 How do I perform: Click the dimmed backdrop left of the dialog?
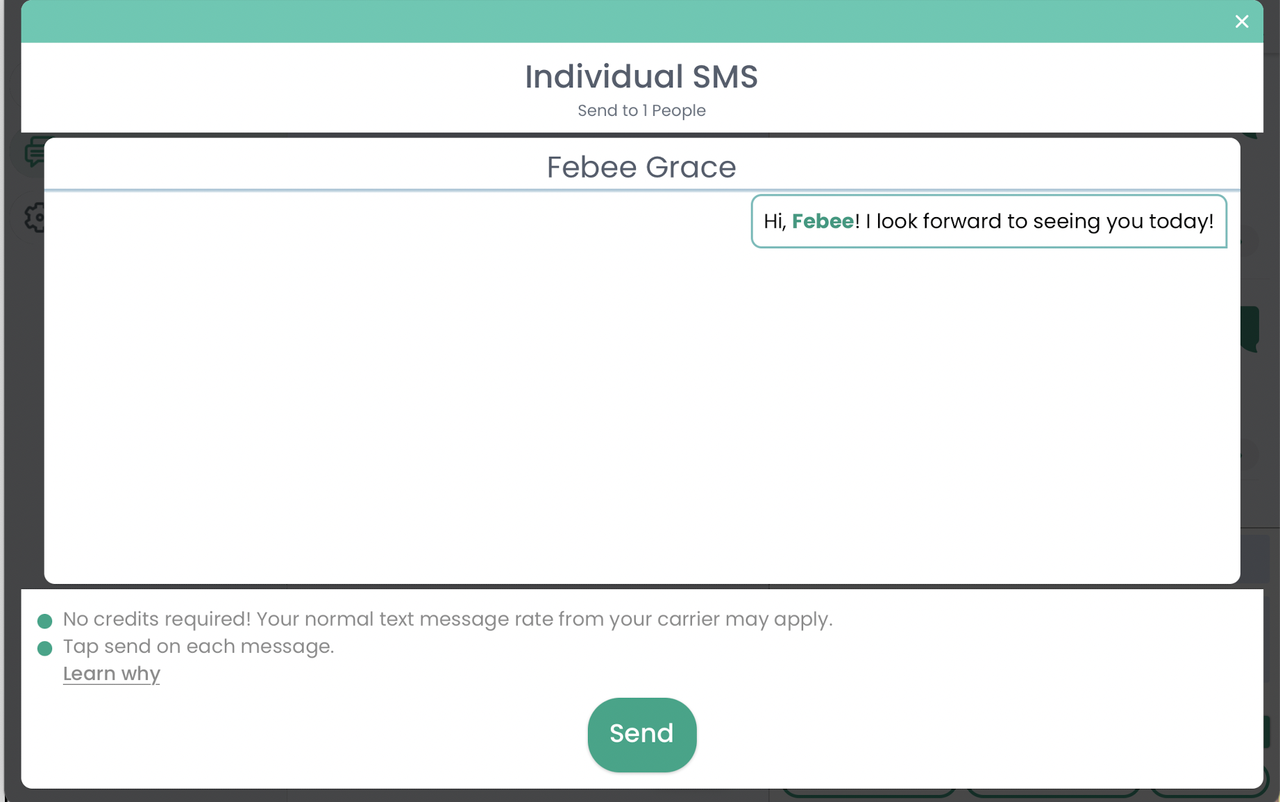(12, 416)
